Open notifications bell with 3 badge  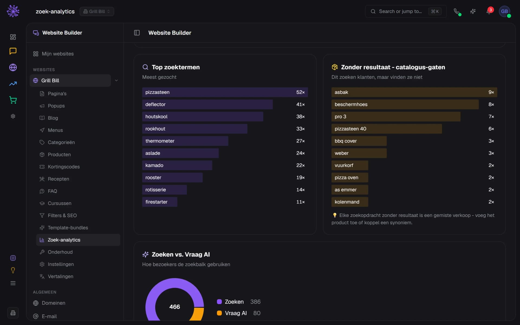point(489,11)
